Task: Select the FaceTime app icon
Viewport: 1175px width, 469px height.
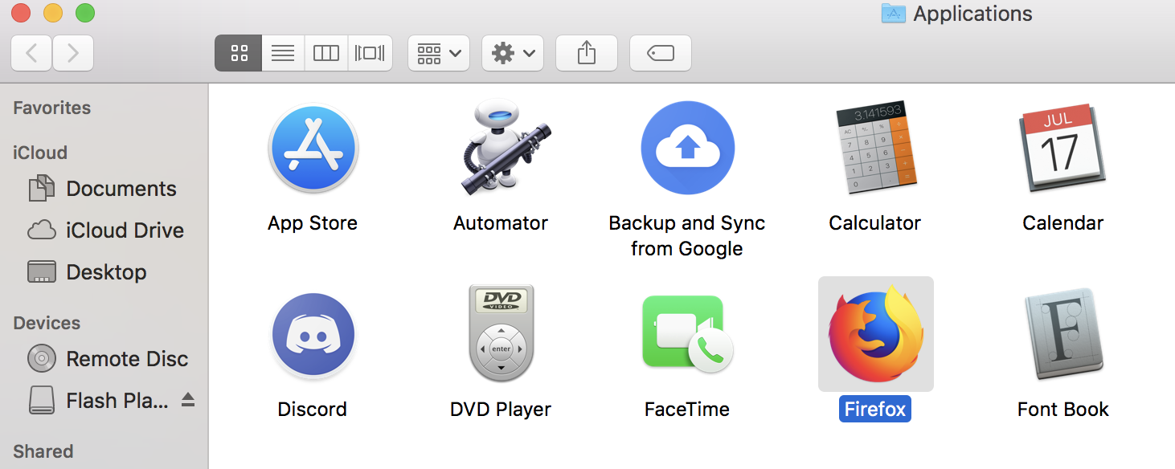Action: coord(687,335)
